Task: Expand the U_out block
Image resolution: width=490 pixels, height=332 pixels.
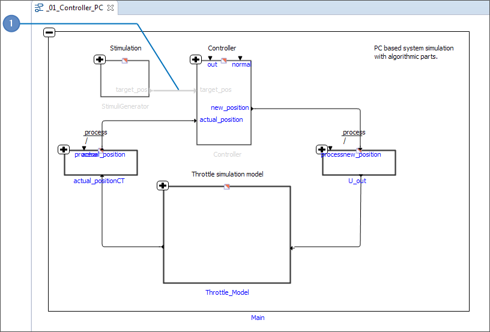Action: click(x=322, y=149)
